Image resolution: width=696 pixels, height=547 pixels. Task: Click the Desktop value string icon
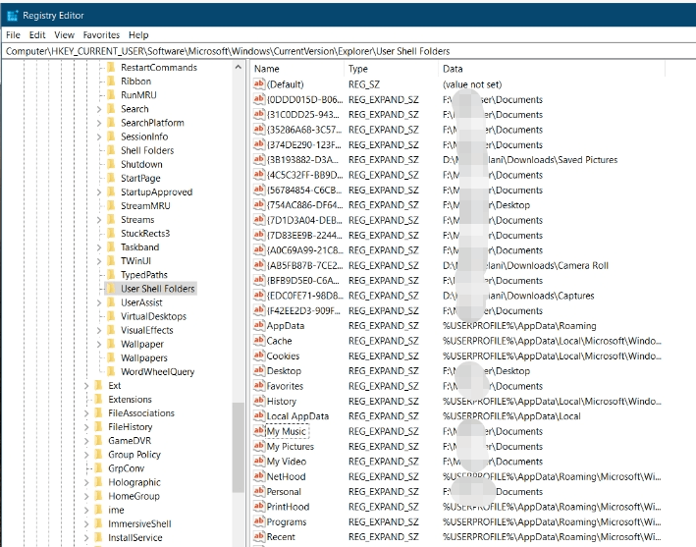[259, 371]
